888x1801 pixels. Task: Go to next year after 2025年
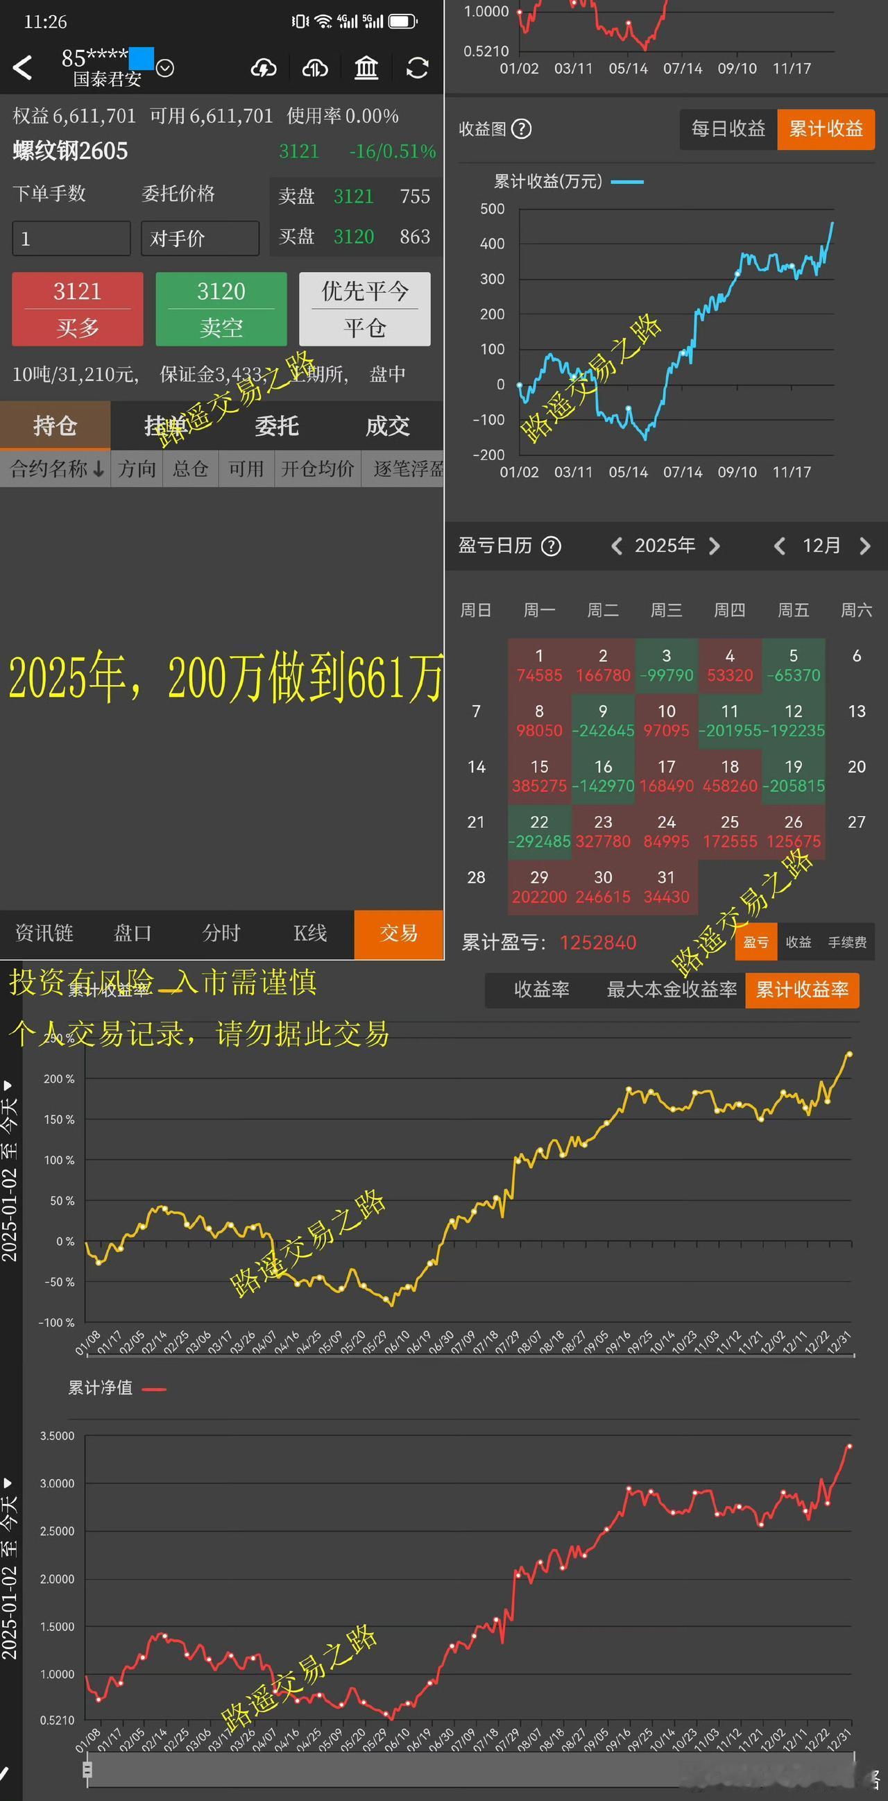714,546
